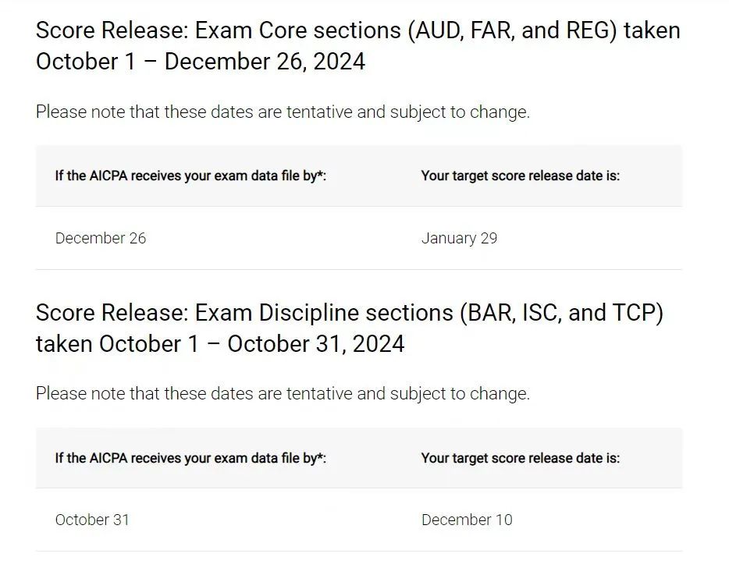729x575 pixels.
Task: Click the "December 10" release date cell
Action: (x=467, y=520)
